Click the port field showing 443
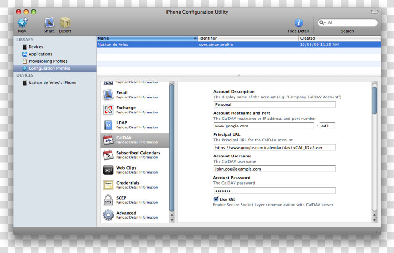 click(327, 126)
